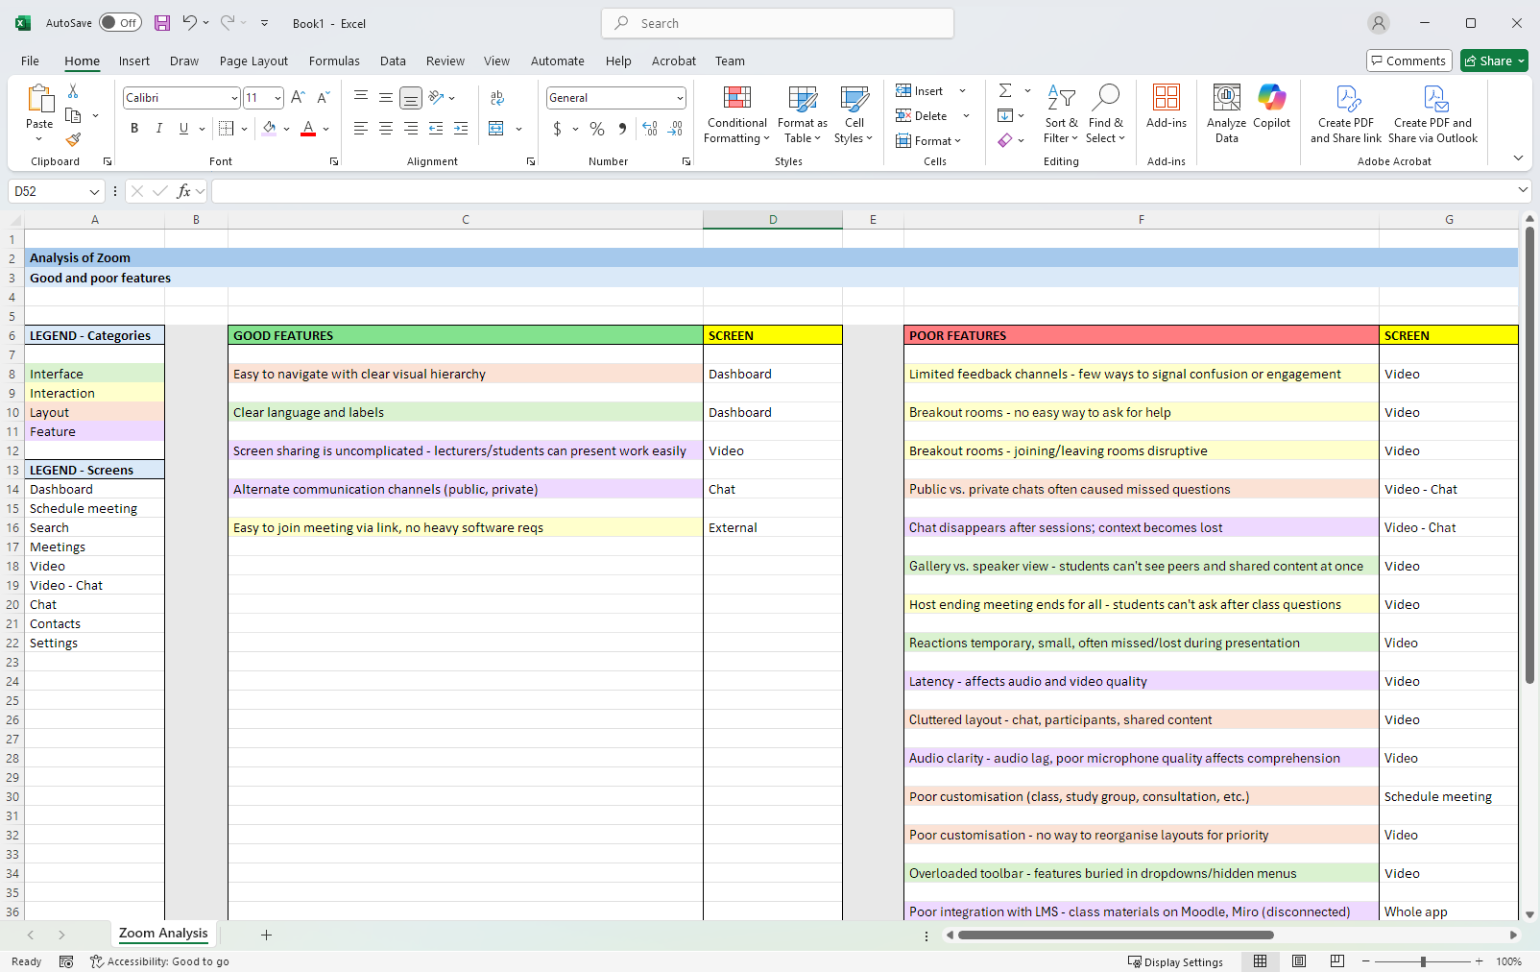This screenshot has width=1540, height=972.
Task: Click the Wrap Text icon
Action: [497, 98]
